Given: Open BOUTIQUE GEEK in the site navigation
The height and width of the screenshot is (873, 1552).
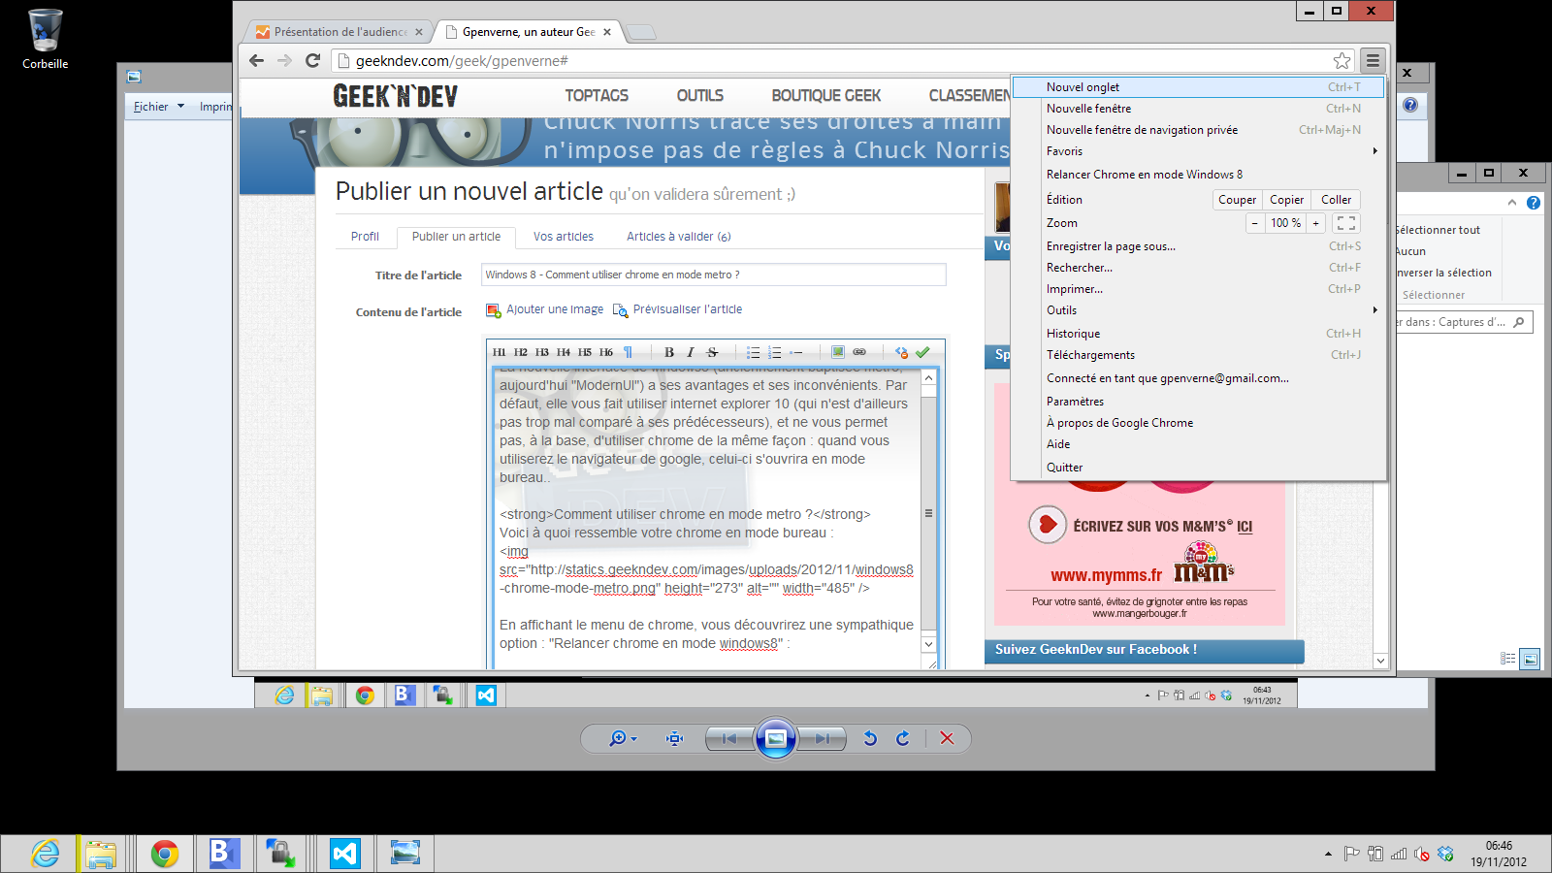Looking at the screenshot, I should point(826,95).
